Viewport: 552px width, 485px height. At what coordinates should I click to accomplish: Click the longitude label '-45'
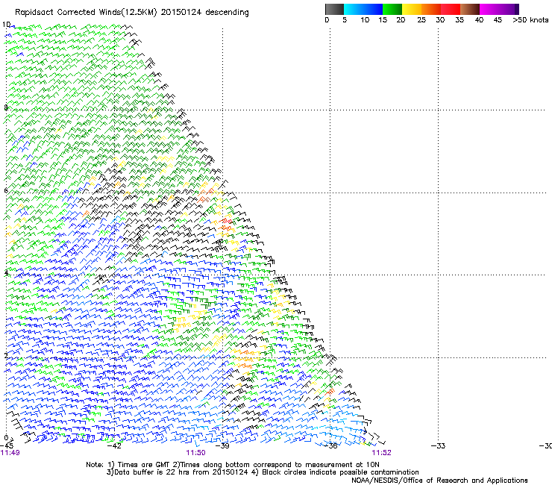click(x=7, y=446)
